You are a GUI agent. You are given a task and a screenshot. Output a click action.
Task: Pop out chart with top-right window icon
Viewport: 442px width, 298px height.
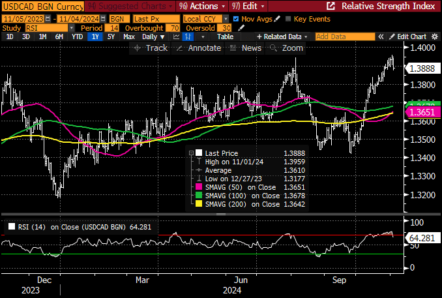click(331, 6)
